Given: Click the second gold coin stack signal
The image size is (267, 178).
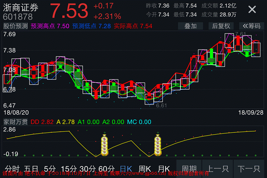Looking at the screenshot, I should (158, 145).
